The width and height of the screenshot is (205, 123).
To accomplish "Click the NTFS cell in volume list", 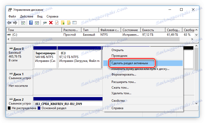I will 104,35.
